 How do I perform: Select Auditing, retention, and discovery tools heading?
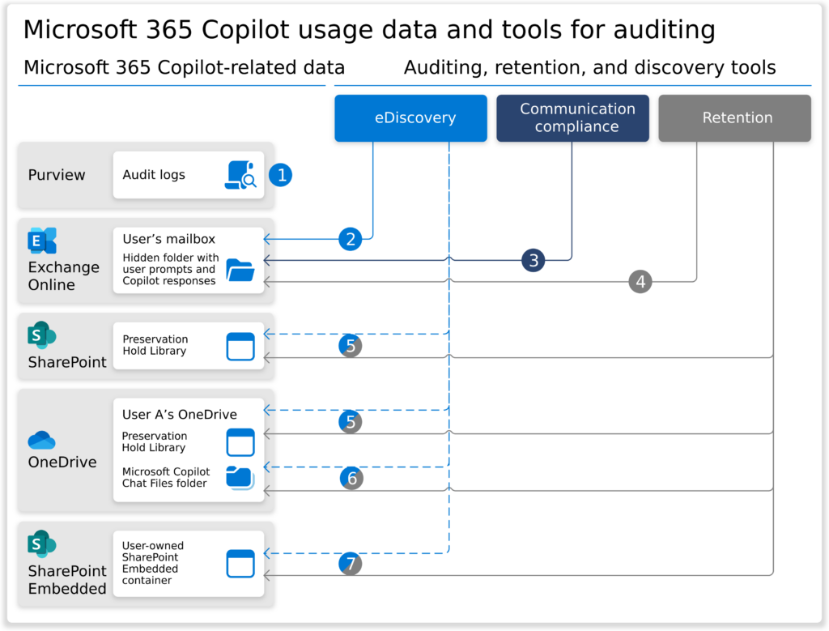(589, 68)
